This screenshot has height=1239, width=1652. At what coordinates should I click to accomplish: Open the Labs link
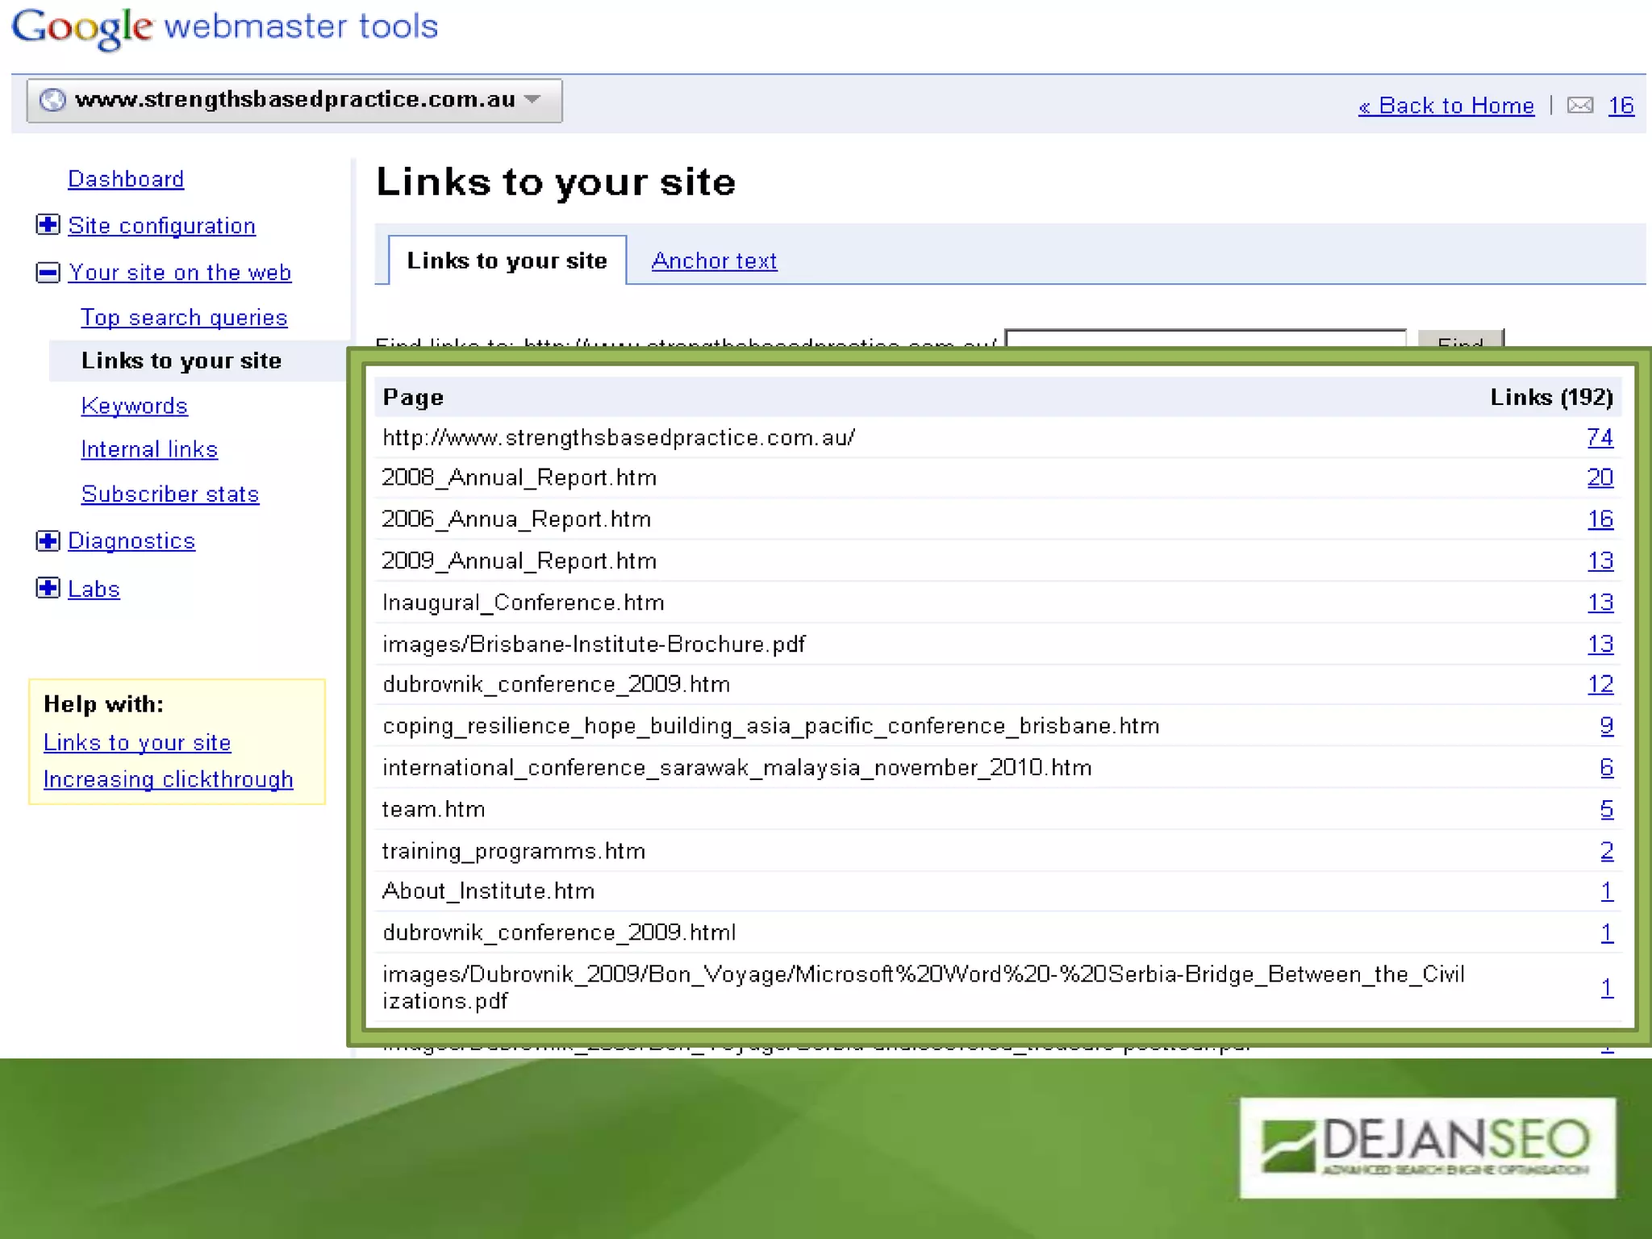(x=94, y=589)
